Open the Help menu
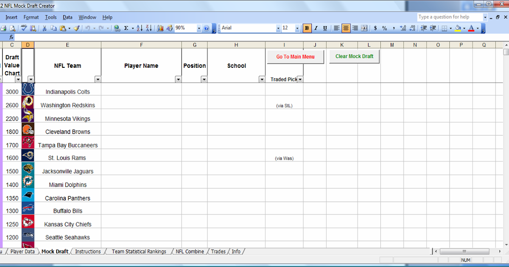Screen dimensions: 509x267 107,17
